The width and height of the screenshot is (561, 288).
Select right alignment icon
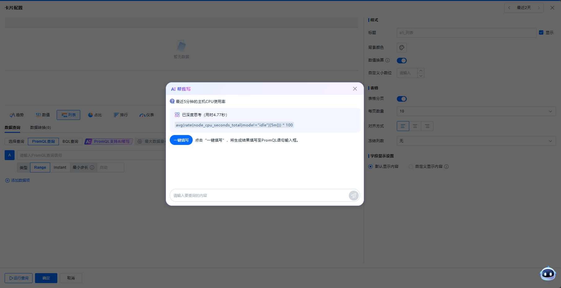coord(427,126)
